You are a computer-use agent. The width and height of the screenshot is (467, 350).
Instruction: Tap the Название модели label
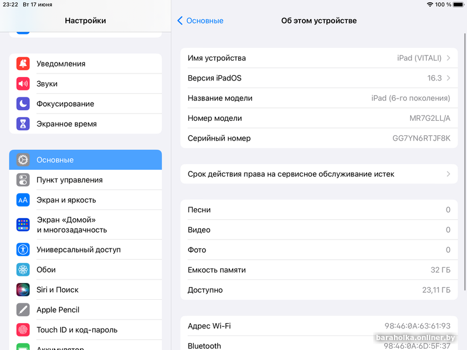tap(220, 98)
